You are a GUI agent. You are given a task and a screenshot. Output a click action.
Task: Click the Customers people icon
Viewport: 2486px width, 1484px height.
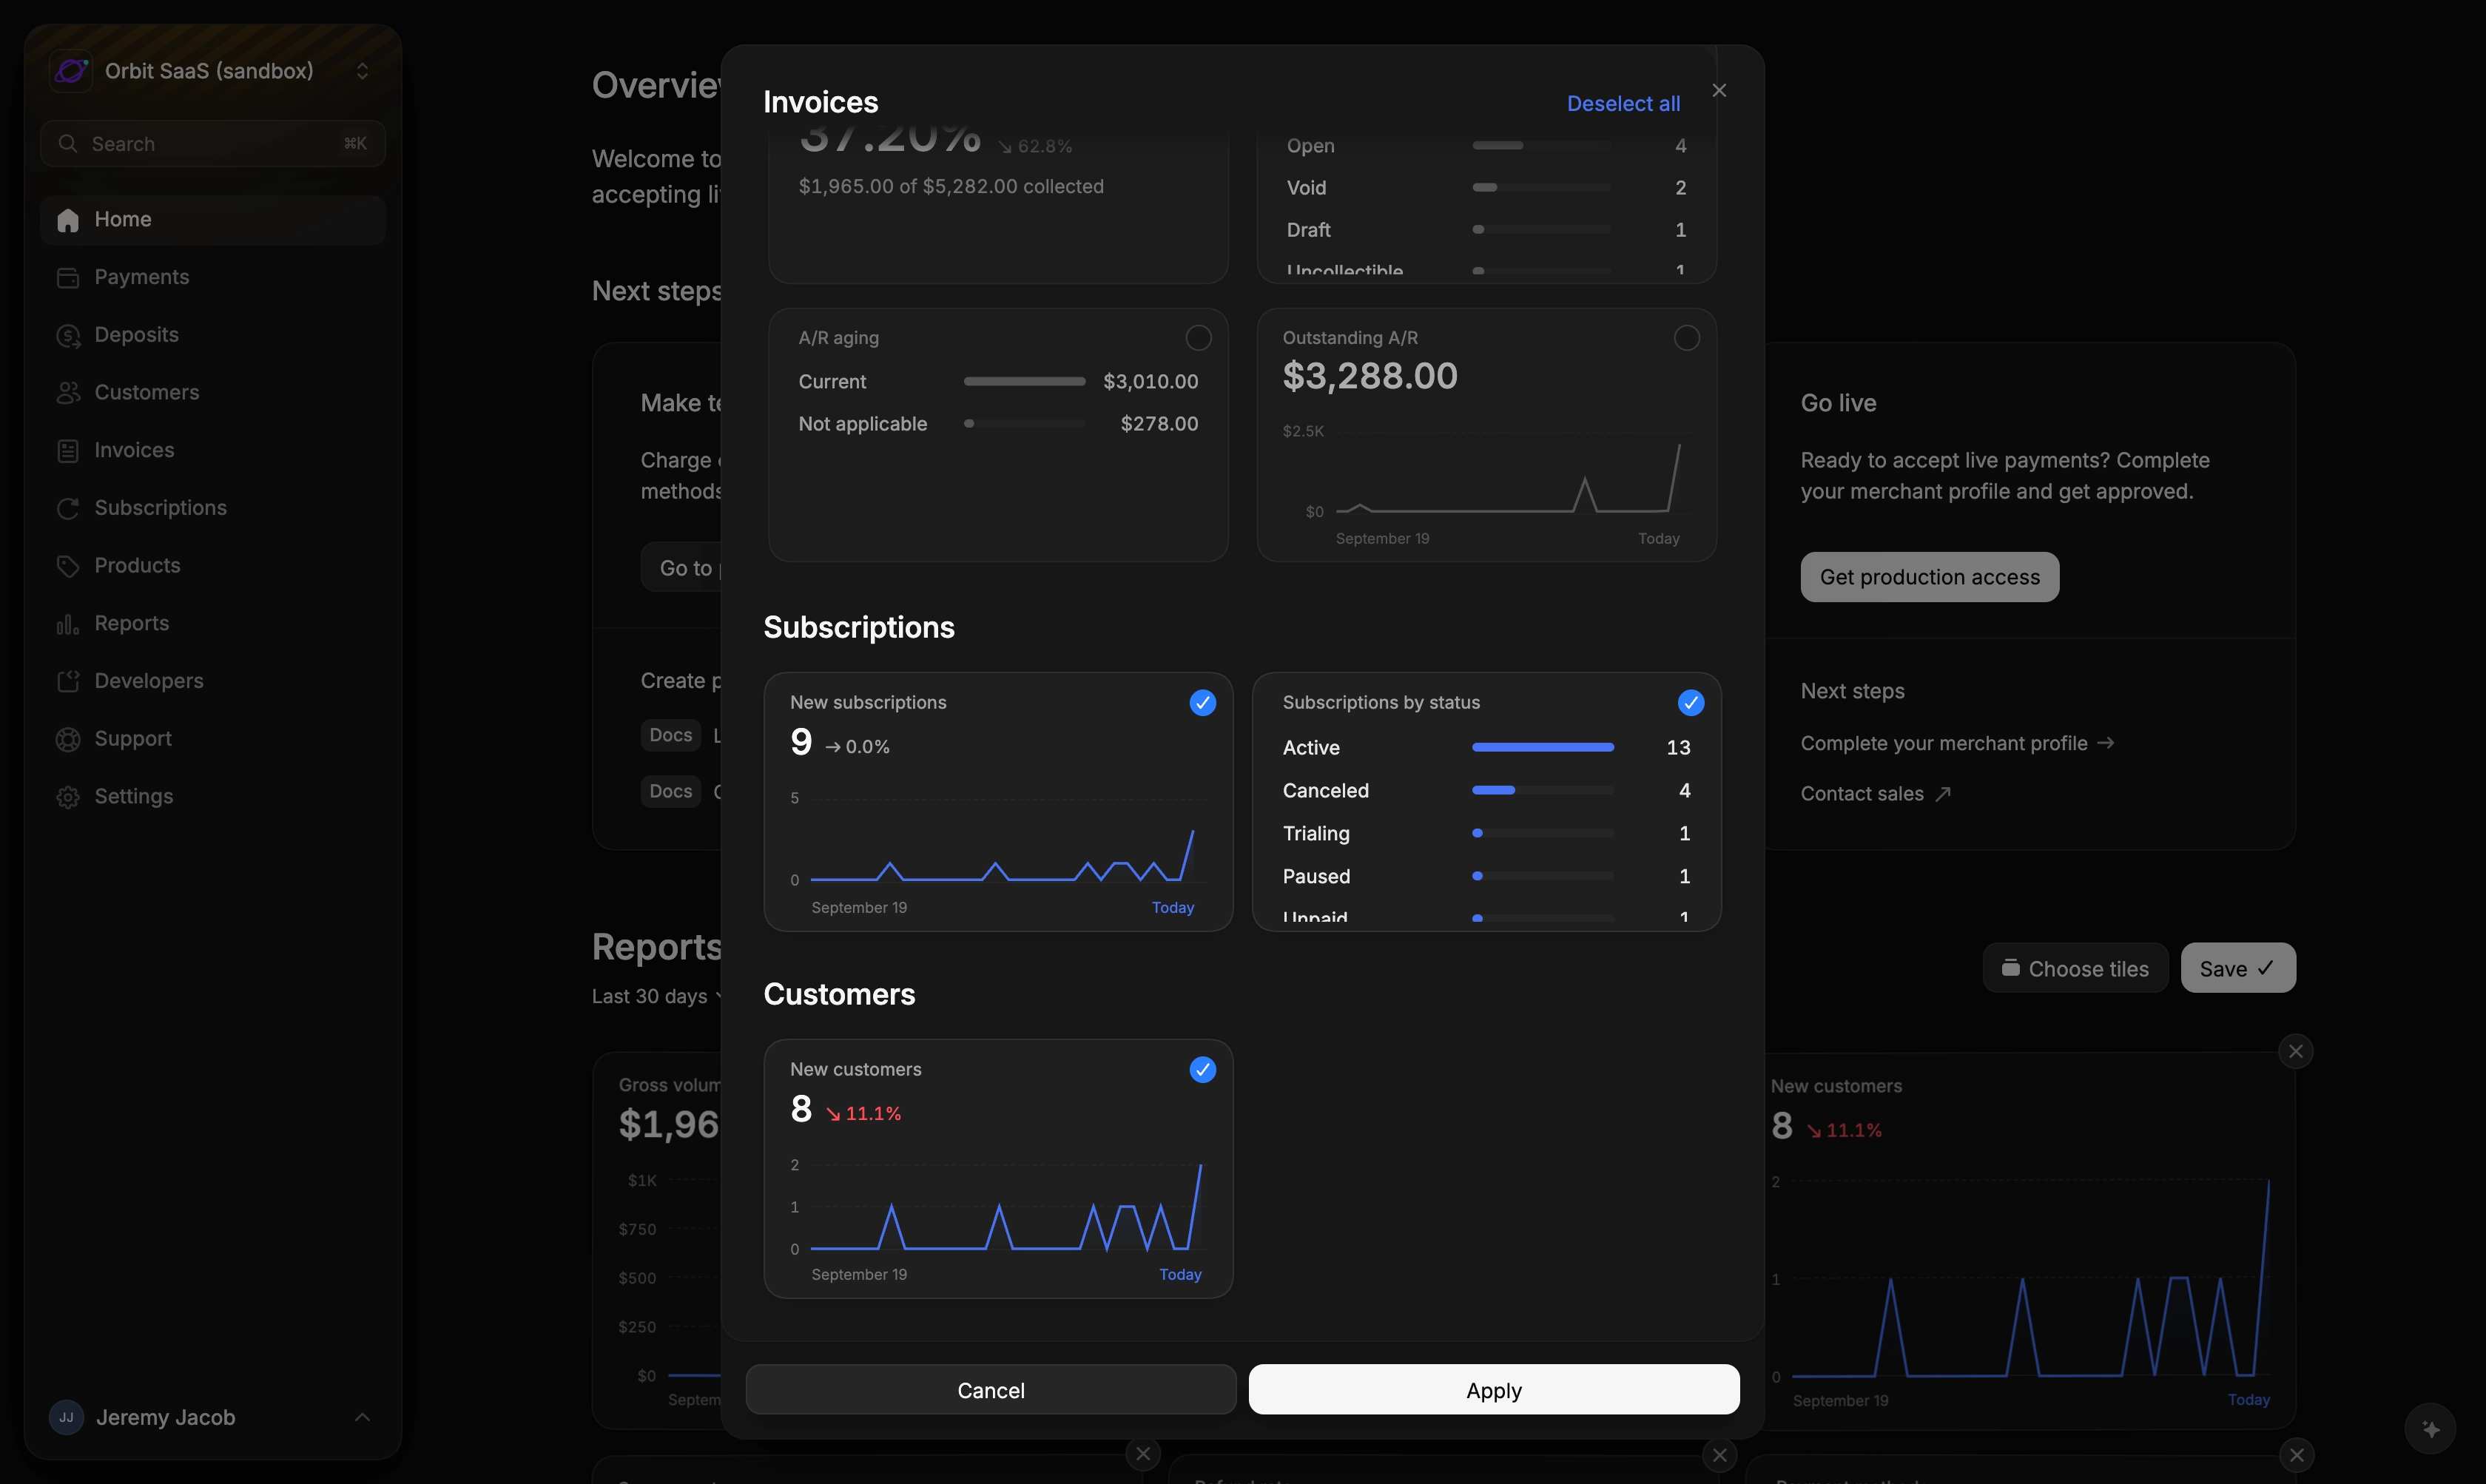click(x=68, y=393)
